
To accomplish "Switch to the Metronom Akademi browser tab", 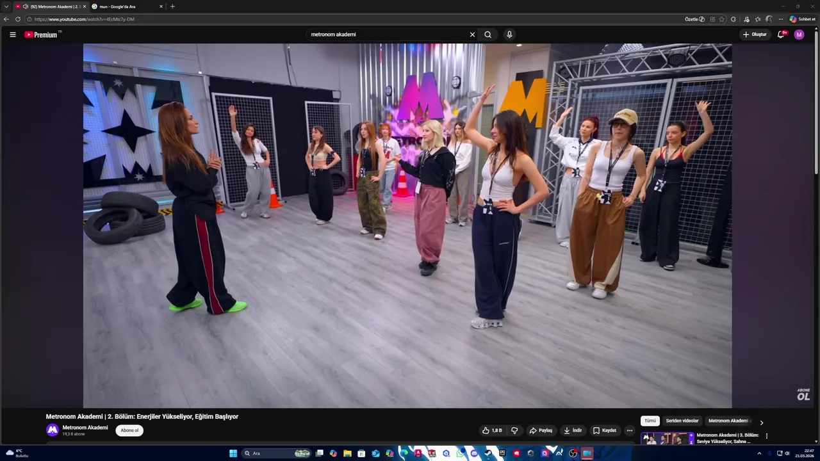I will point(50,6).
